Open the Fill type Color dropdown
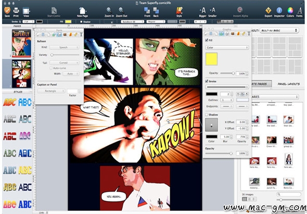 [x=227, y=47]
